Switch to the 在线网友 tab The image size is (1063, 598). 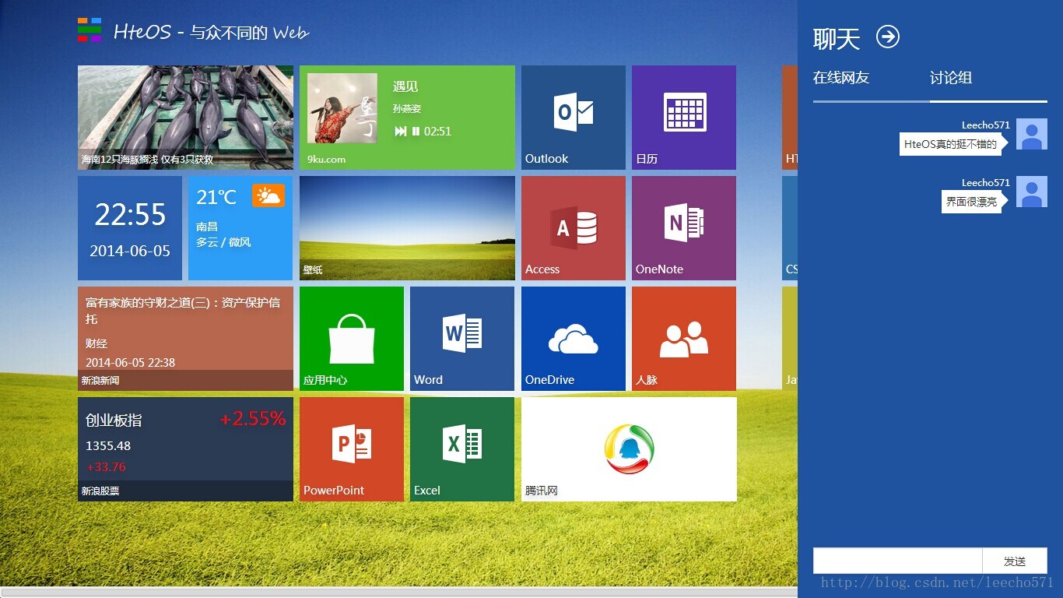[841, 78]
